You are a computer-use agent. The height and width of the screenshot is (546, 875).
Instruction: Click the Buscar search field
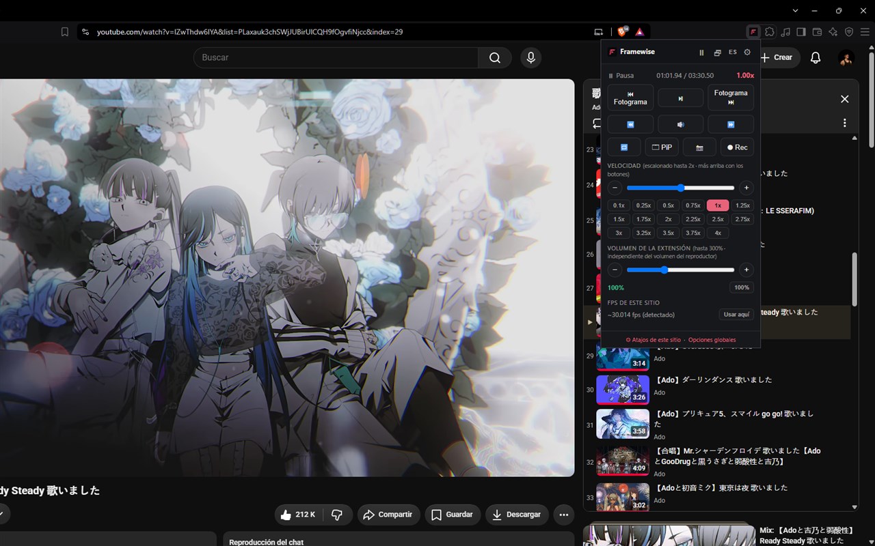coord(336,57)
